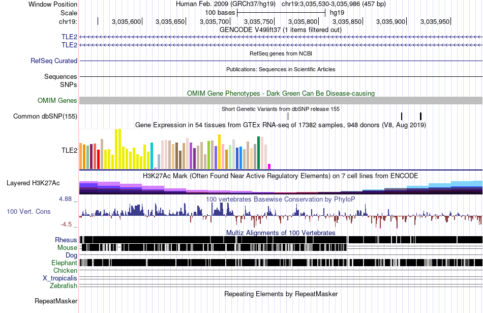Open the 100 Vert. Cons track label
The image size is (483, 313).
click(x=28, y=211)
